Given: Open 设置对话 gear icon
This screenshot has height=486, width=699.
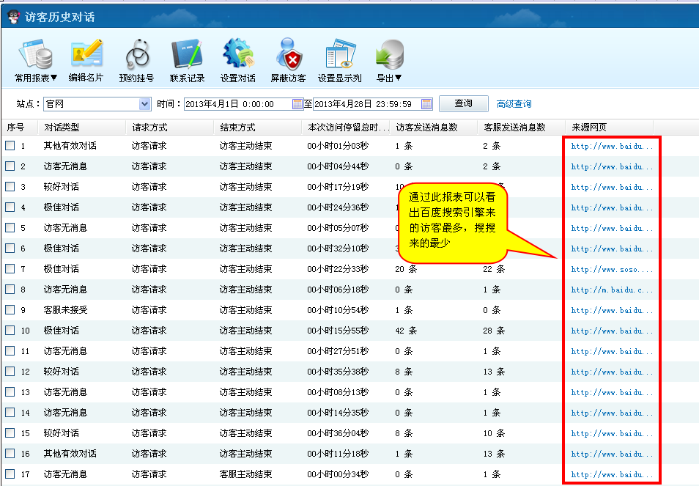Looking at the screenshot, I should click(x=237, y=56).
